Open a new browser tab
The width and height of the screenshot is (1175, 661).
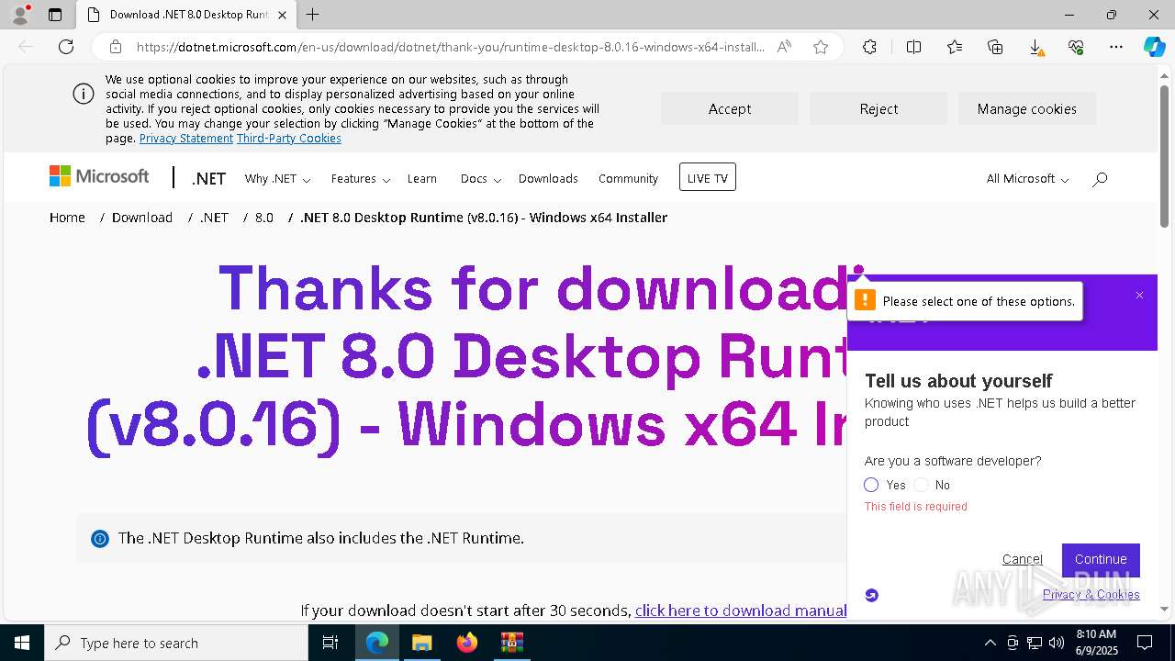click(x=312, y=15)
